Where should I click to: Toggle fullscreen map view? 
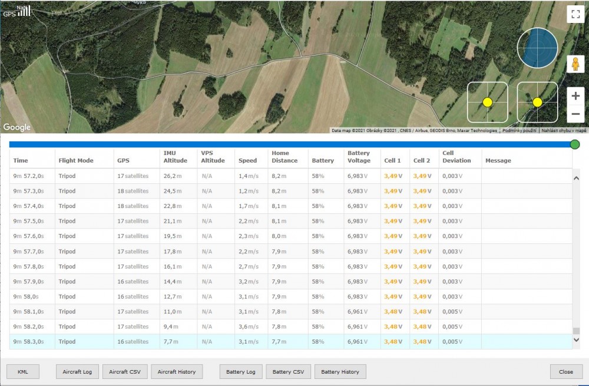(x=575, y=15)
